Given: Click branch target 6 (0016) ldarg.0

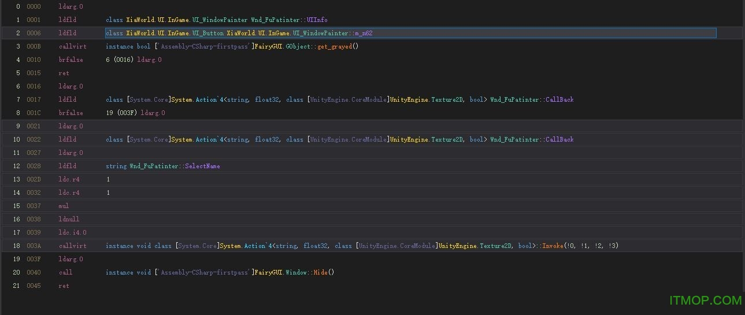Looking at the screenshot, I should click(x=134, y=60).
